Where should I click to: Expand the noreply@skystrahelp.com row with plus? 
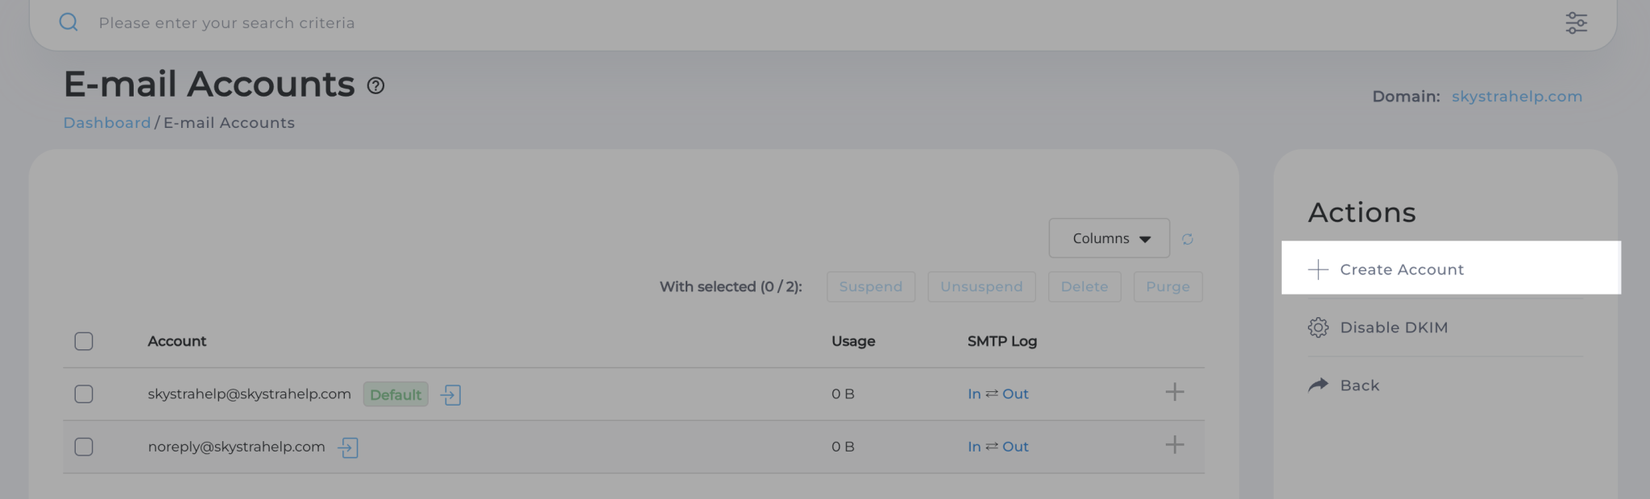[x=1175, y=444]
